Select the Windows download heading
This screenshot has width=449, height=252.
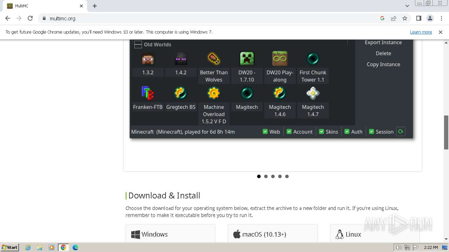coord(154,234)
